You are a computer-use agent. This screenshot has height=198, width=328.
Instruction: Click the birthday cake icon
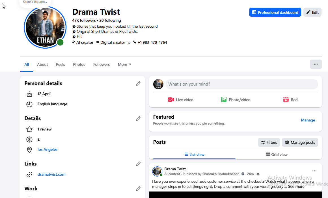pyautogui.click(x=29, y=94)
